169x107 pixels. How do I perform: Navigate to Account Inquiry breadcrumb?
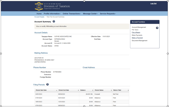(39, 17)
